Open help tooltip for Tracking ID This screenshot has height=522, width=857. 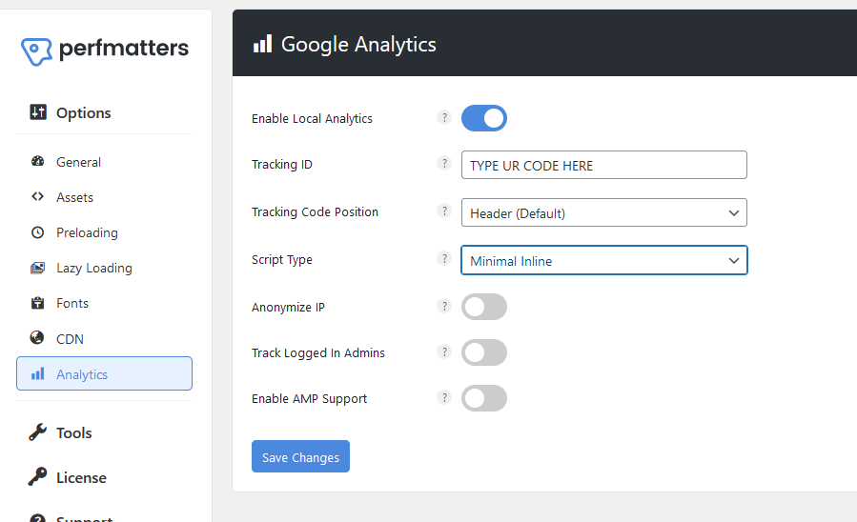click(x=444, y=163)
